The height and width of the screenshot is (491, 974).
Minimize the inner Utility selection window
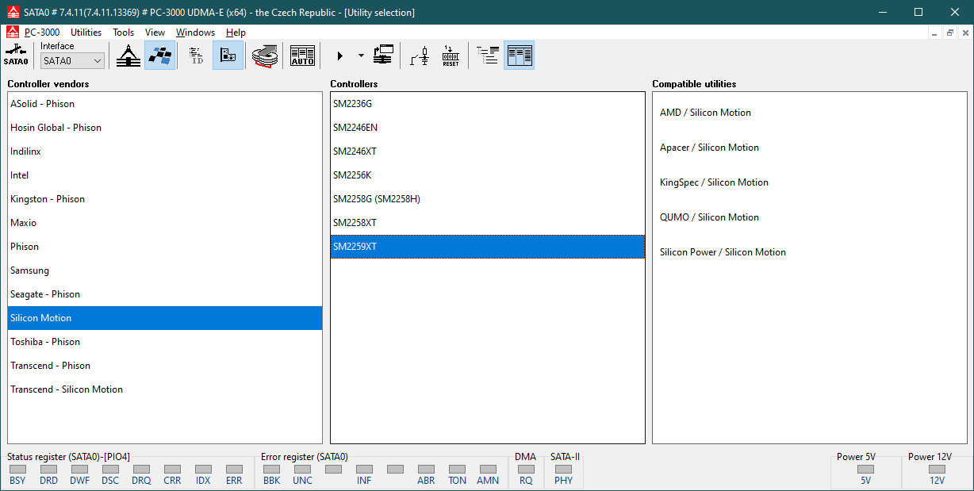point(935,33)
